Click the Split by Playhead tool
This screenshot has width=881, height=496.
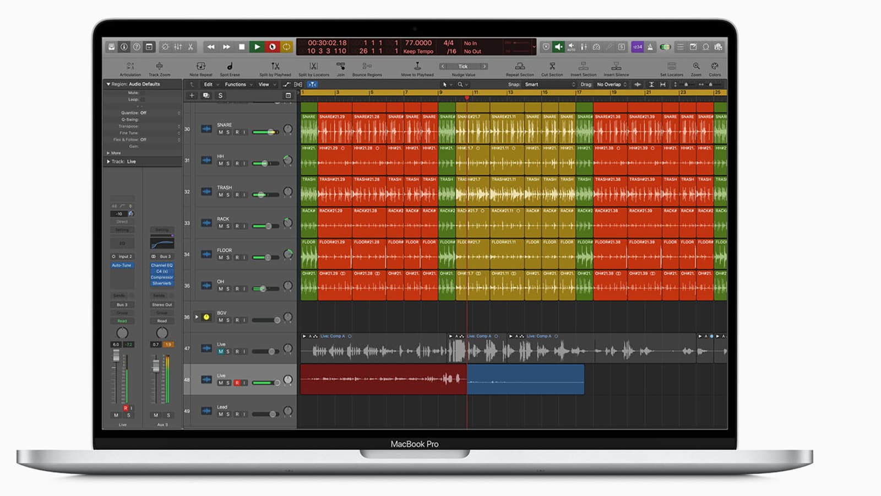275,66
